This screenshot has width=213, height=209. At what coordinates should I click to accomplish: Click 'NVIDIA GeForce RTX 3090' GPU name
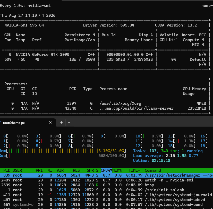(x=42, y=54)
